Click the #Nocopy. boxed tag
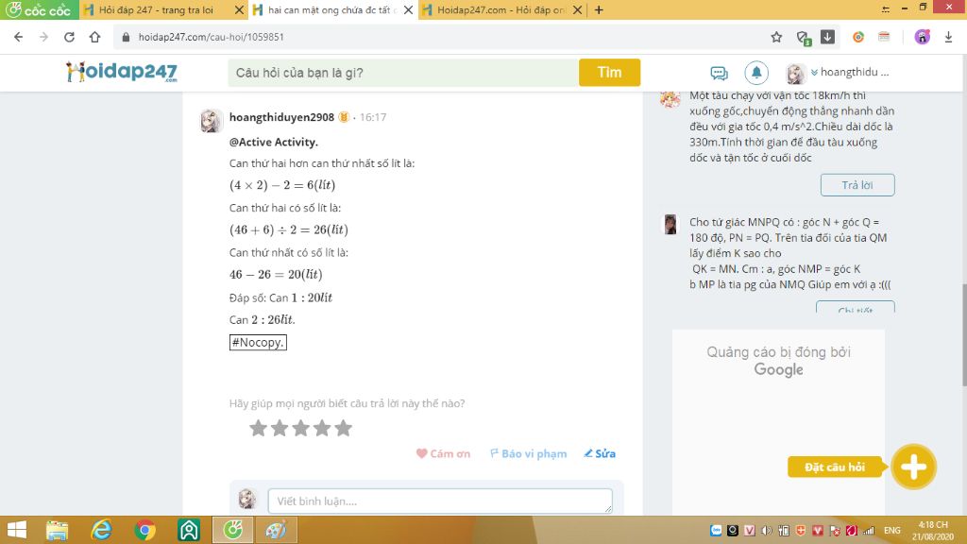The width and height of the screenshot is (967, 544). (258, 342)
